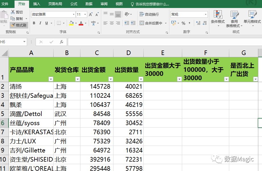Select all cells via corner triangle
The height and width of the screenshot is (171, 262).
5,53
